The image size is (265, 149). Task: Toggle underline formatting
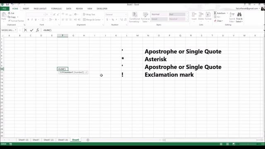click(x=36, y=19)
